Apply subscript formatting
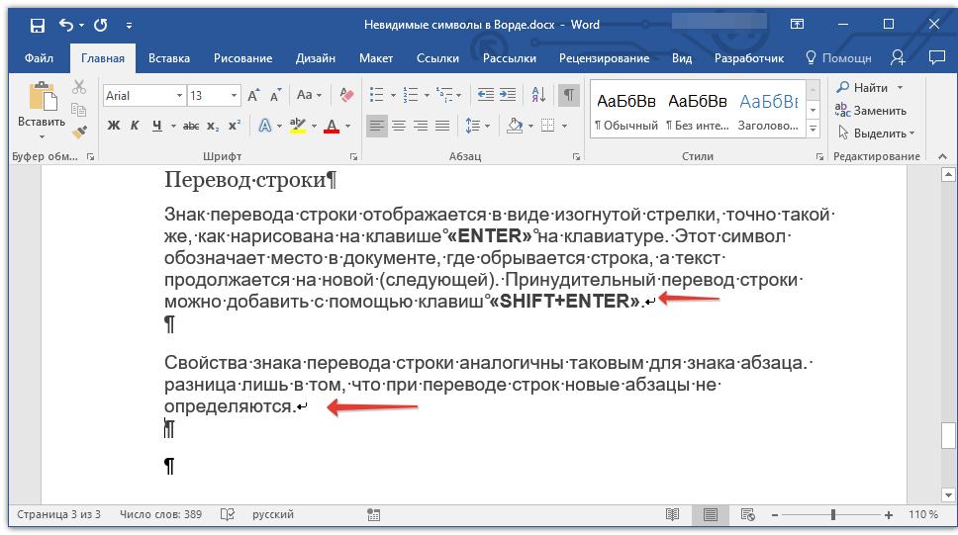 click(213, 126)
